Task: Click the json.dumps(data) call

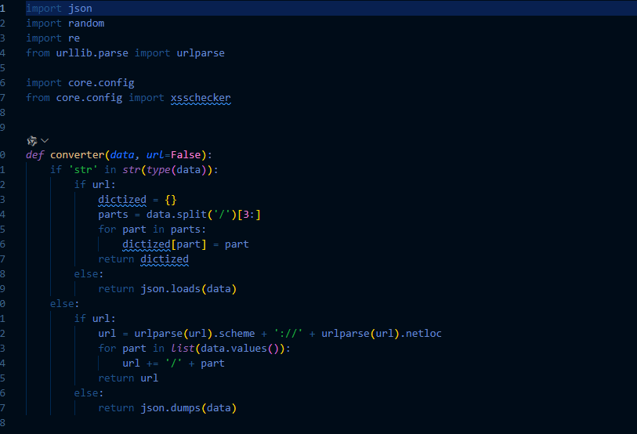Action: [188, 408]
